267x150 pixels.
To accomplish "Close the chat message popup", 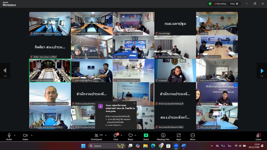I will [x=134, y=103].
